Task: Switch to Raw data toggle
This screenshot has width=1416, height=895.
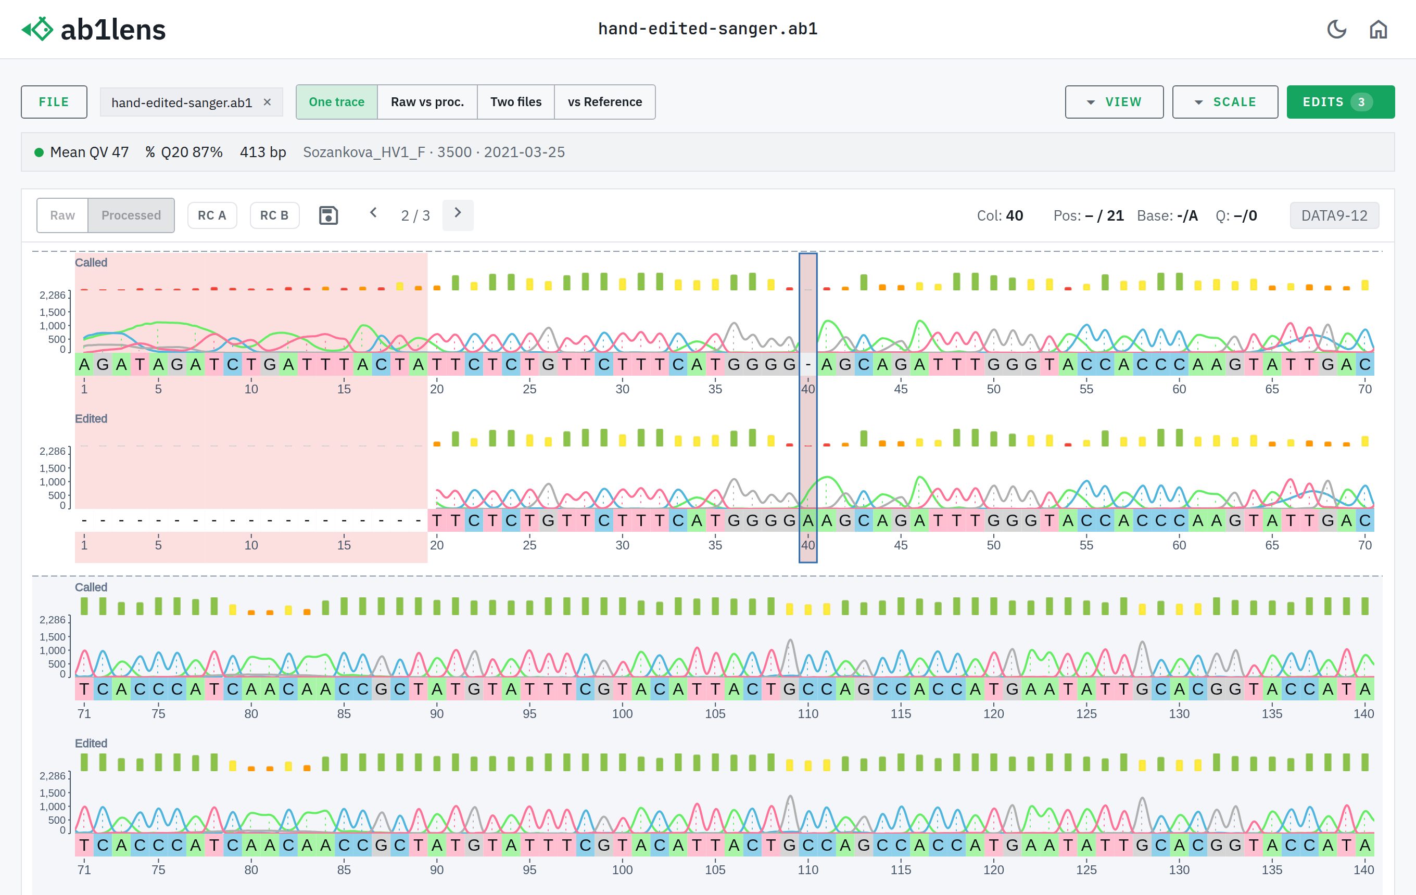Action: pyautogui.click(x=62, y=215)
